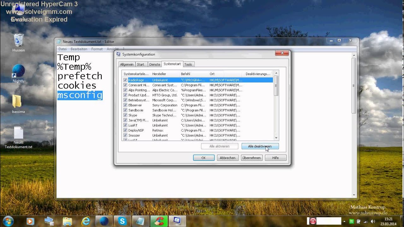The width and height of the screenshot is (404, 227).
Task: Open the Datei menu in Editor
Action: tap(62, 49)
